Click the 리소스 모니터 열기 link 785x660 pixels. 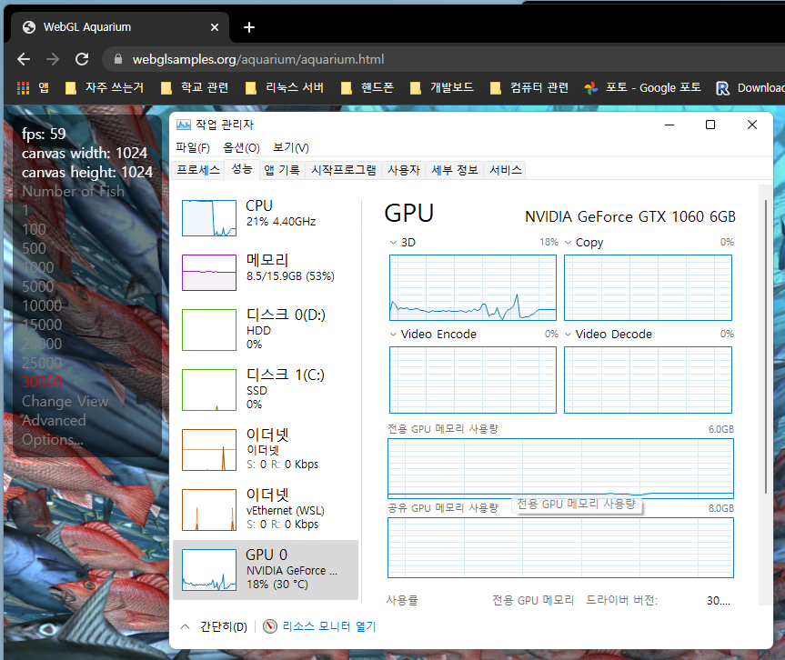click(x=329, y=626)
